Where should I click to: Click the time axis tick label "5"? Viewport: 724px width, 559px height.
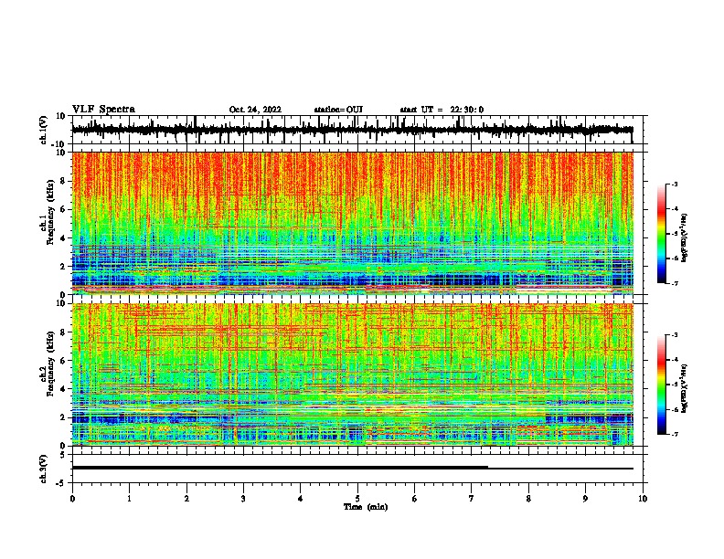pos(357,499)
